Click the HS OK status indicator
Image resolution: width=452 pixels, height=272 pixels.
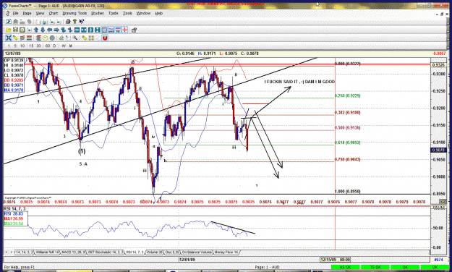tap(345, 268)
